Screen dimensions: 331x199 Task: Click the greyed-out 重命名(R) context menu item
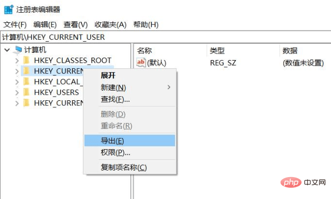130,126
